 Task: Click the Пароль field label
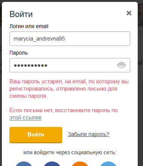[18, 53]
